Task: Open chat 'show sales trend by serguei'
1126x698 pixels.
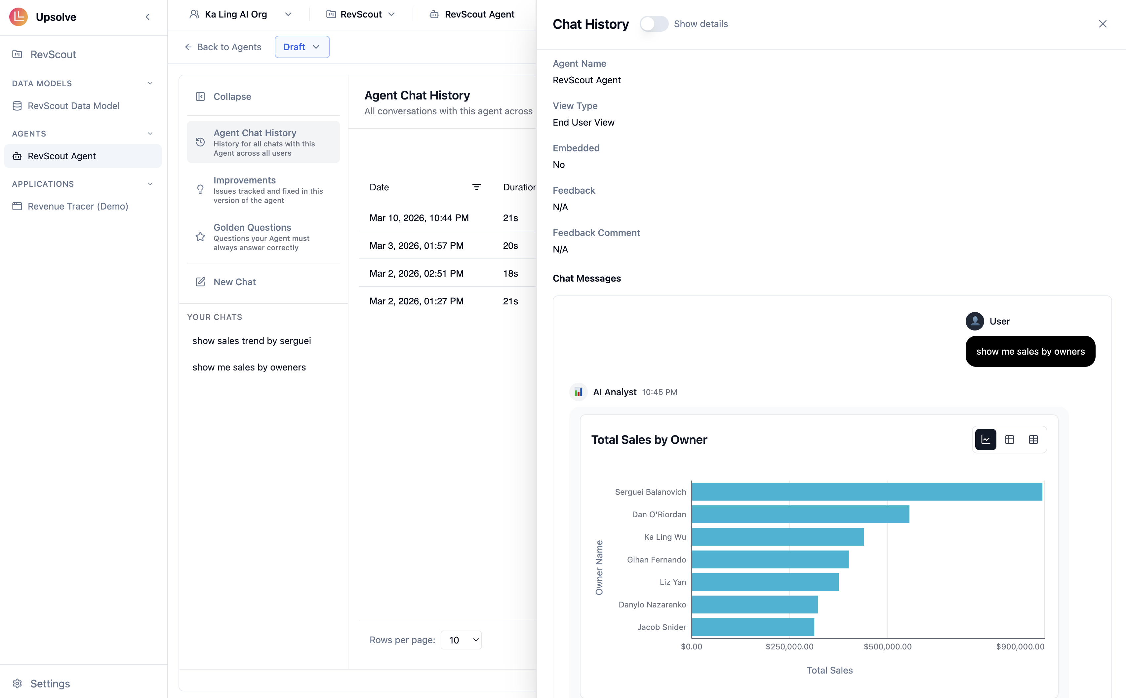Action: [252, 341]
